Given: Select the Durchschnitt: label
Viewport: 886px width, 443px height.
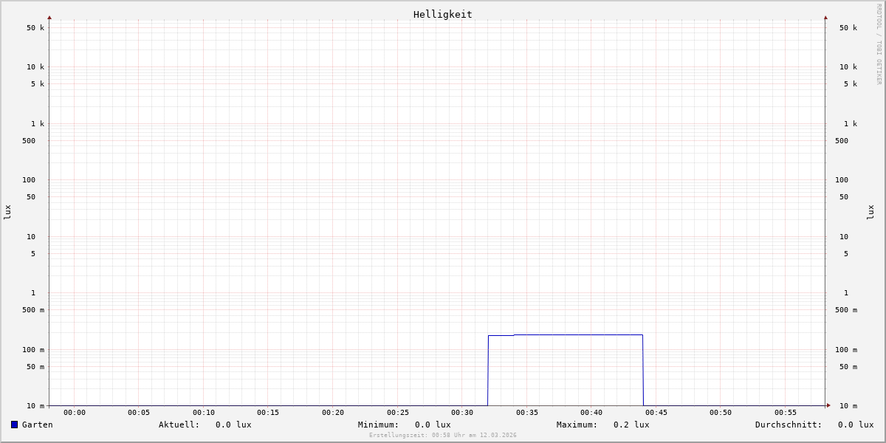Looking at the screenshot, I should [789, 425].
